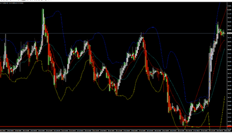Viewport: 232px width, 133px height.
Task: Click the white current-price label on the price scale
Action: [229, 33]
